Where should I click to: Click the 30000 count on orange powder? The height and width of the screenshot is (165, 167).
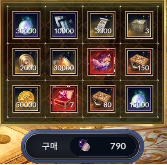point(64,68)
